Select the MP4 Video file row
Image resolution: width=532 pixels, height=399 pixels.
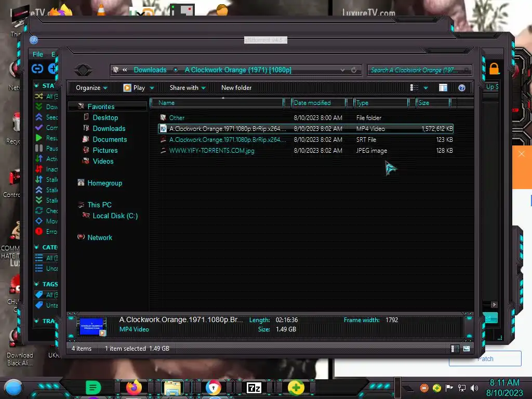point(305,129)
